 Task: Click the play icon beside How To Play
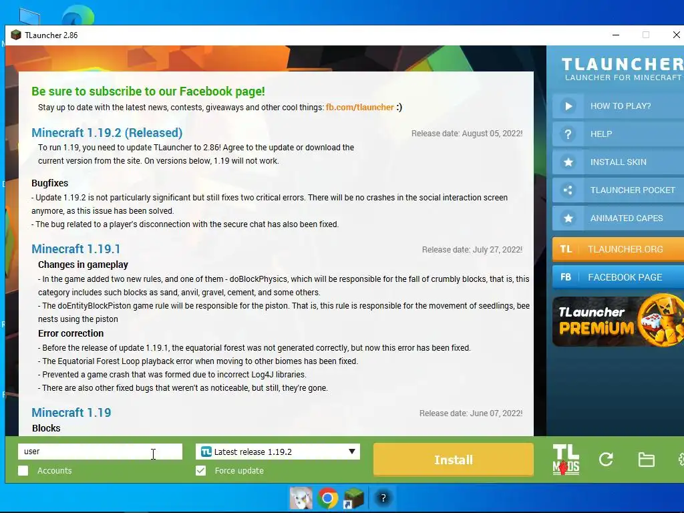point(568,106)
